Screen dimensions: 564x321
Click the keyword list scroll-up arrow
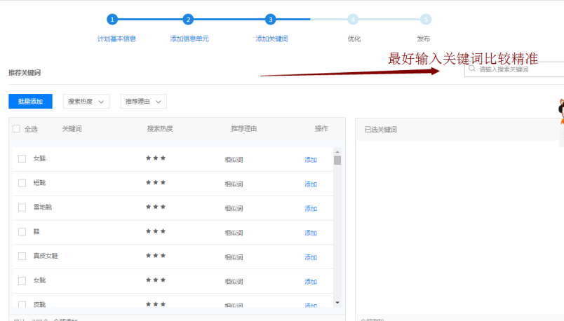[x=337, y=152]
